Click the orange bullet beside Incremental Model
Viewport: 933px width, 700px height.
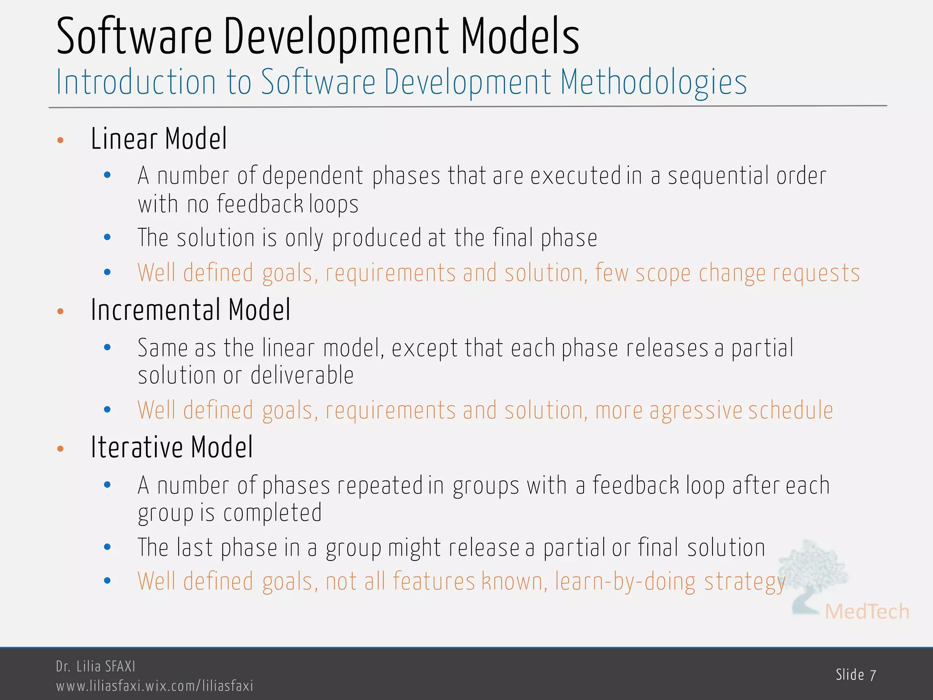pyautogui.click(x=61, y=312)
